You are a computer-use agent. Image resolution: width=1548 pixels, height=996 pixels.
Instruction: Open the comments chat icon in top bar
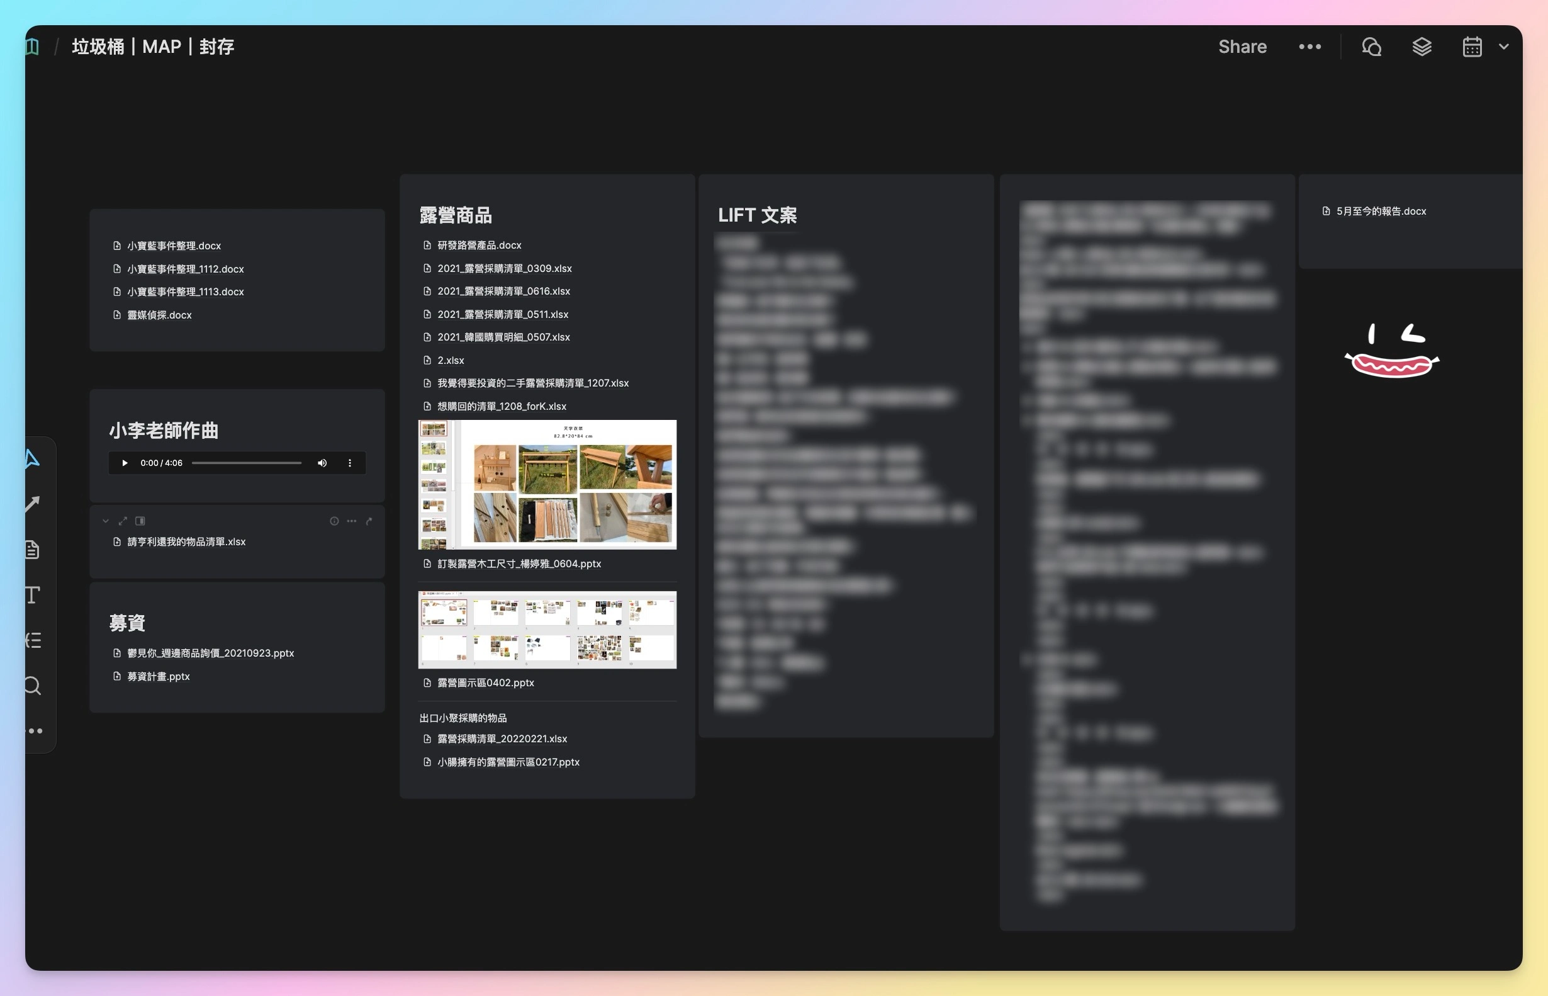pyautogui.click(x=1371, y=47)
